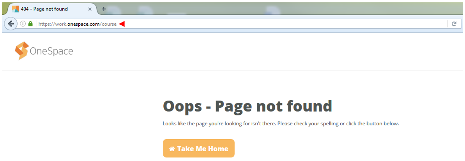The width and height of the screenshot is (465, 161).
Task: Go back using the browser back arrow
Action: [x=11, y=24]
